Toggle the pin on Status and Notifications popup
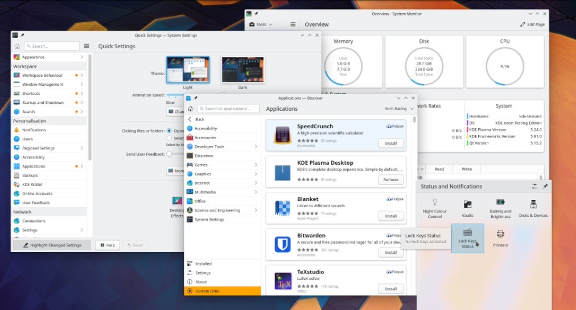This screenshot has width=576, height=310. click(545, 186)
